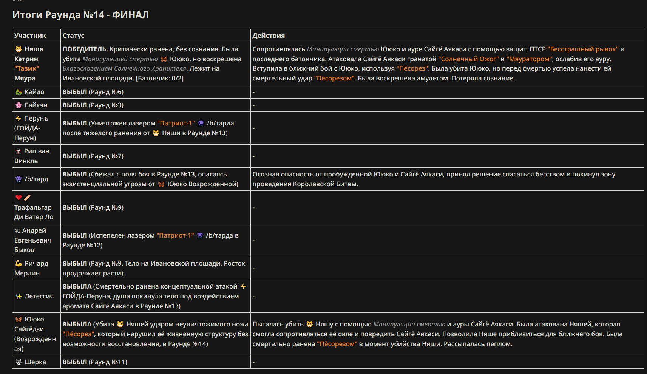Click text Потеряла сознание. in Няша's actions

pyautogui.click(x=483, y=78)
